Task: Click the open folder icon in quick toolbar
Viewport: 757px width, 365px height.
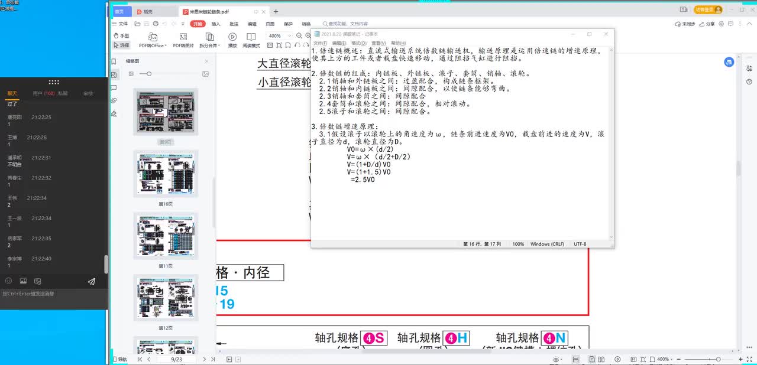Action: (x=137, y=24)
